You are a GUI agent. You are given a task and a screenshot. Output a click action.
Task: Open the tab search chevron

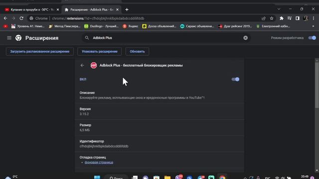279,9
